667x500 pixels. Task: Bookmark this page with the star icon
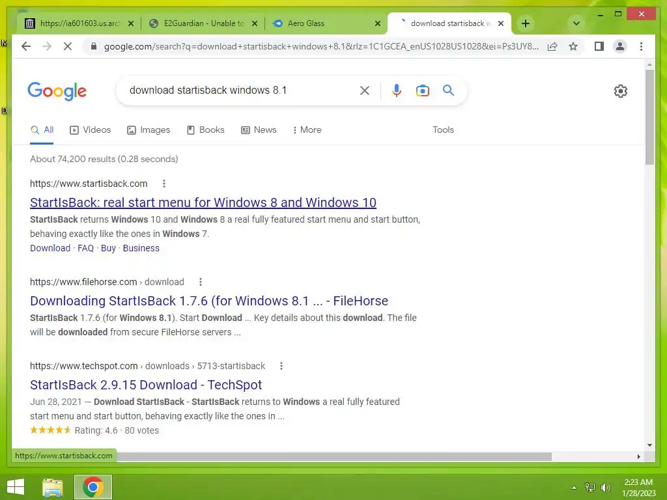click(x=573, y=46)
